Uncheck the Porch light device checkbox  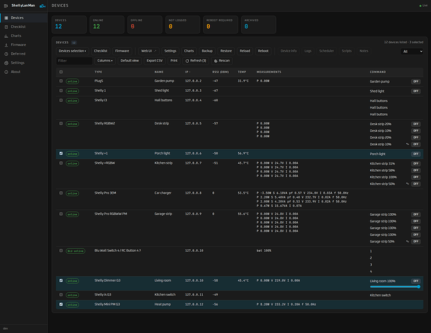[61, 154]
